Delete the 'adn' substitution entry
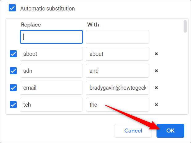This screenshot has height=143, width=191. 156,71
